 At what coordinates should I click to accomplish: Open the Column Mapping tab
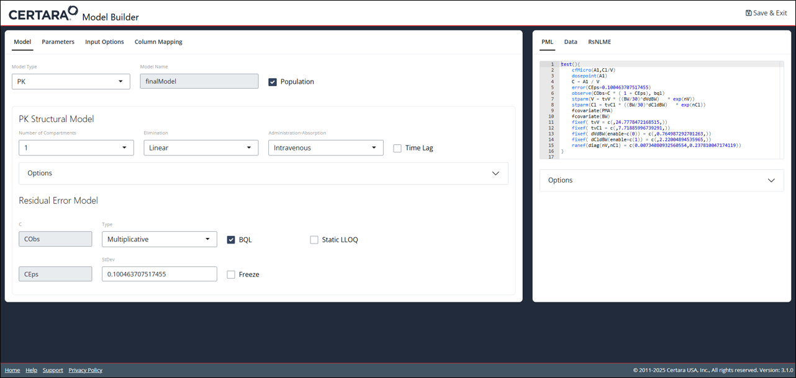pyautogui.click(x=158, y=42)
